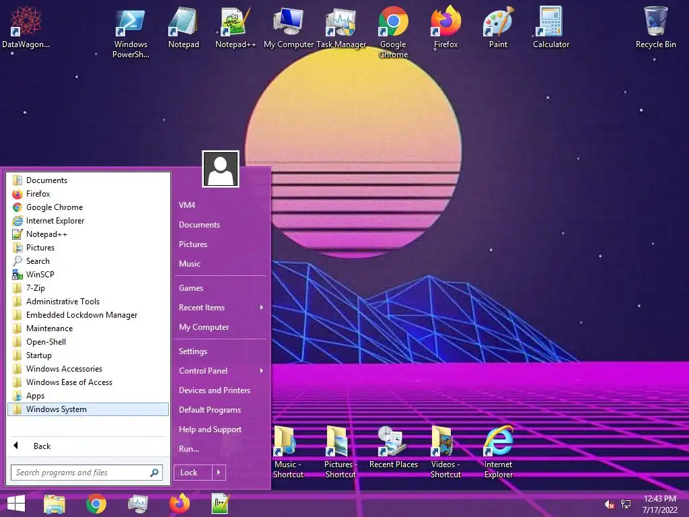Open Documents in programs list
Viewport: 689px width, 517px height.
(x=88, y=180)
